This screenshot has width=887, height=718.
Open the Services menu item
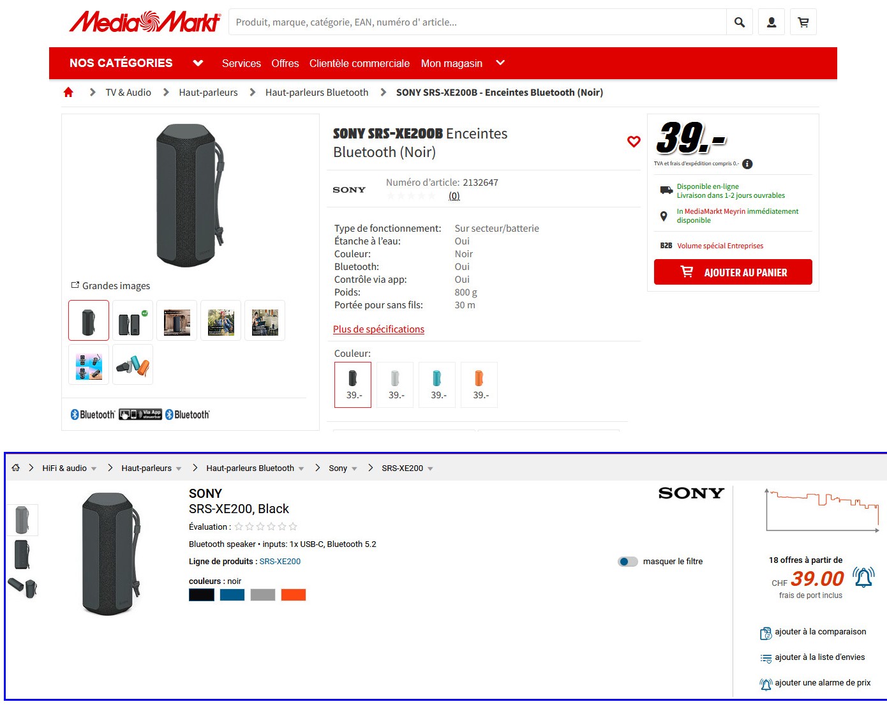click(241, 63)
